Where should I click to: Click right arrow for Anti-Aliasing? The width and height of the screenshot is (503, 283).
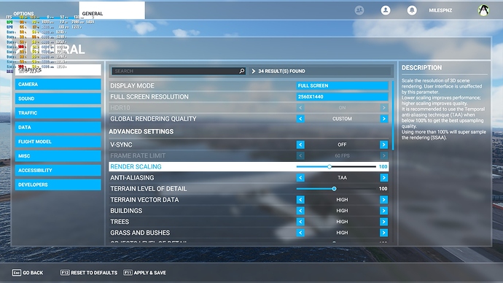pos(383,178)
